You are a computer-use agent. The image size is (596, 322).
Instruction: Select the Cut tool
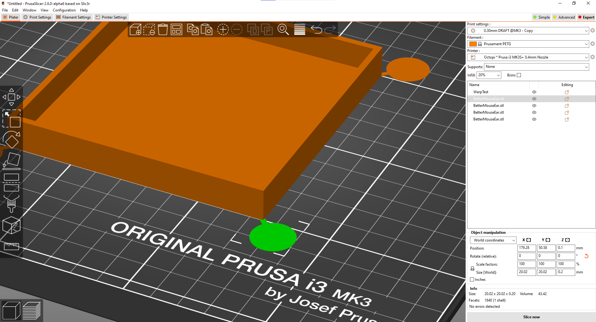point(11,182)
